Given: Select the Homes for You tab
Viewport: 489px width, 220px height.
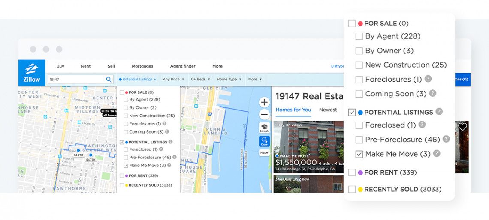Looking at the screenshot, I should coord(293,110).
